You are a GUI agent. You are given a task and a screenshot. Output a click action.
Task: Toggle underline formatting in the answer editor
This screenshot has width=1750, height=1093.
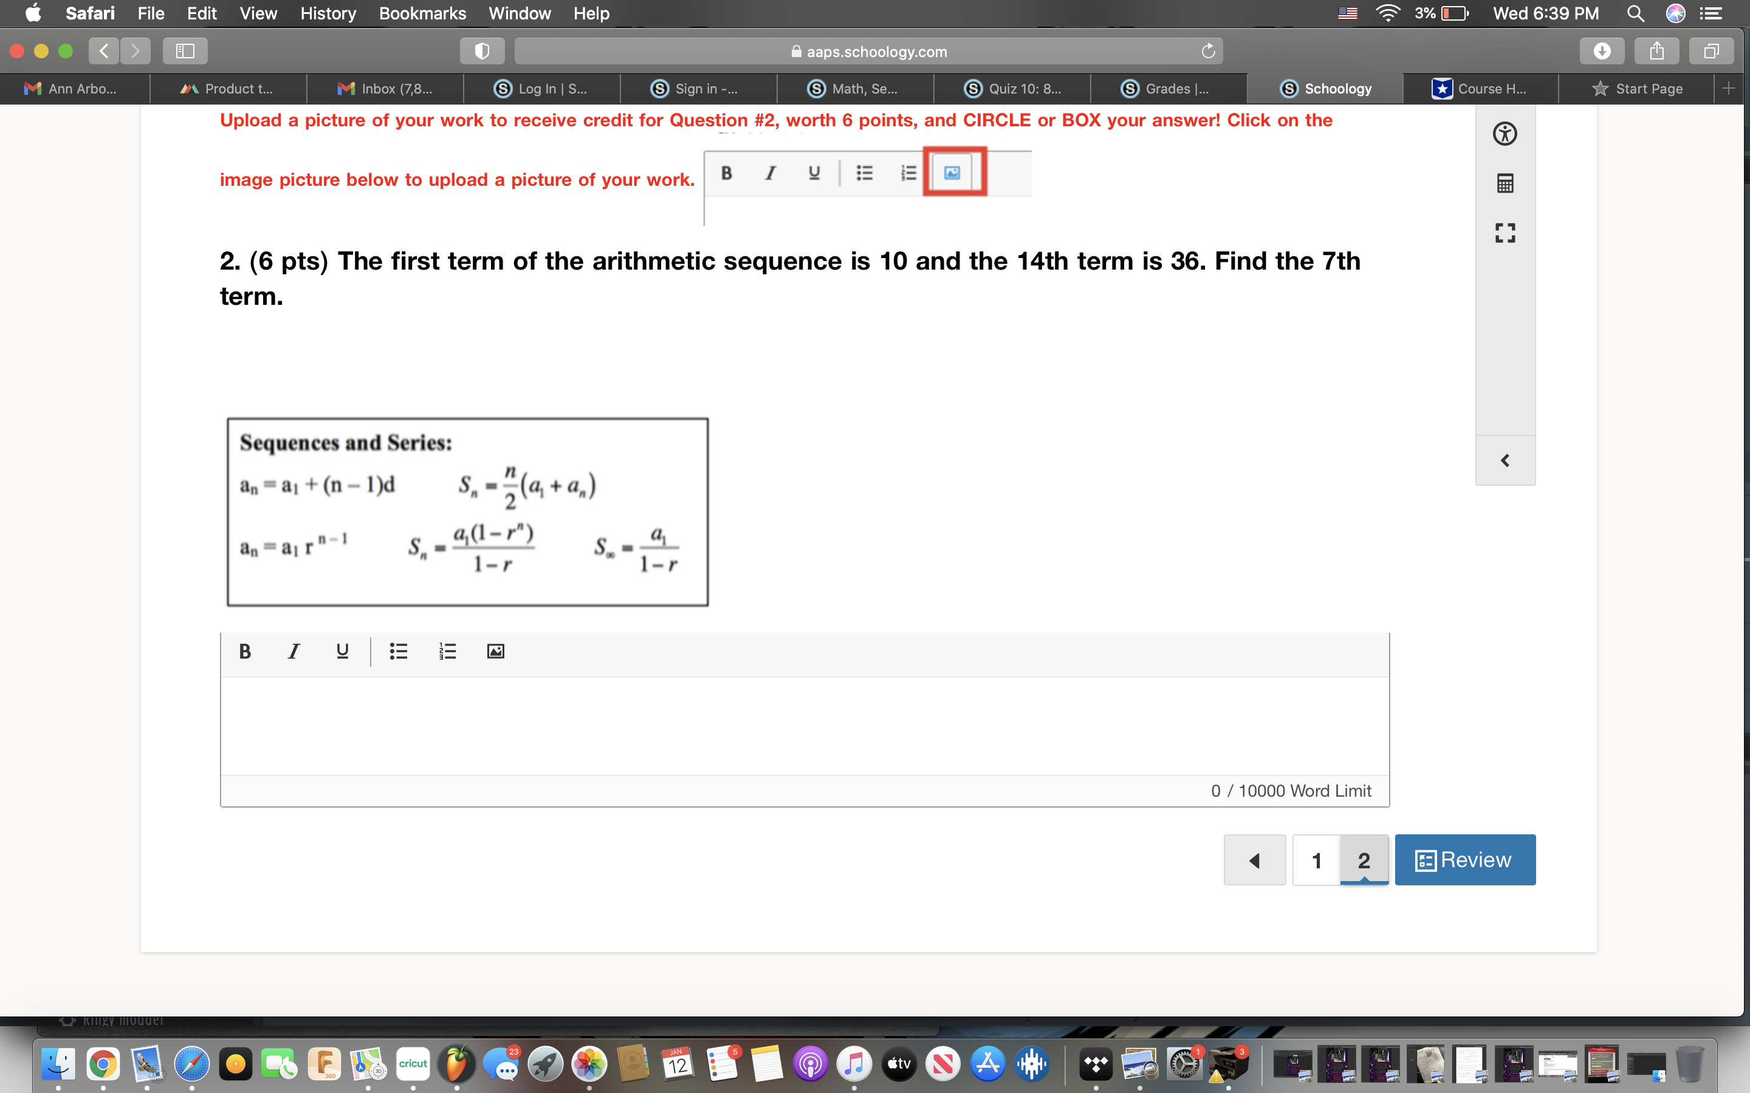click(341, 650)
